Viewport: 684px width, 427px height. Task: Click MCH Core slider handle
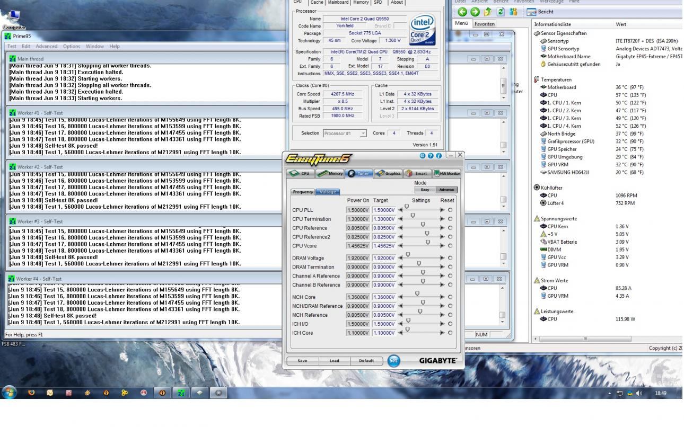tap(417, 293)
